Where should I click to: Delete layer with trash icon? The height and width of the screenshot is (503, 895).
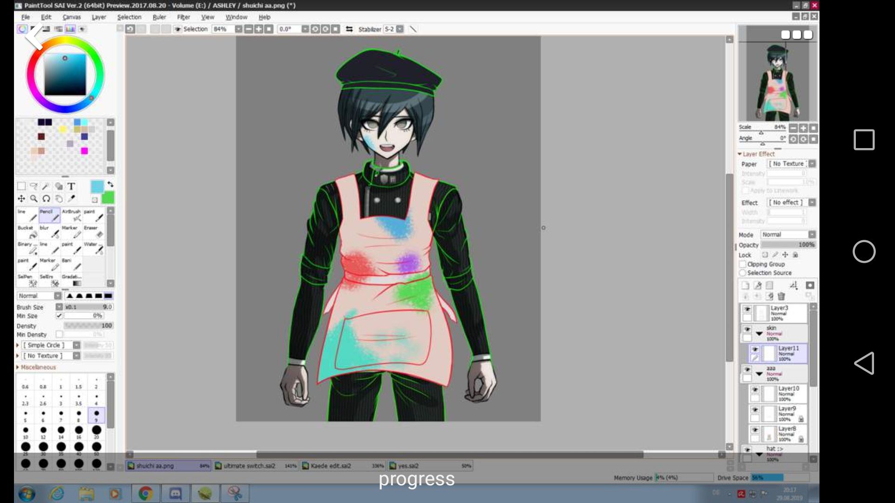point(782,296)
